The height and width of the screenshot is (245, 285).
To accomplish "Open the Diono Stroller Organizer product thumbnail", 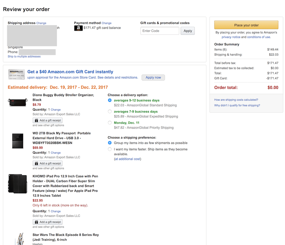I will [x=18, y=102].
